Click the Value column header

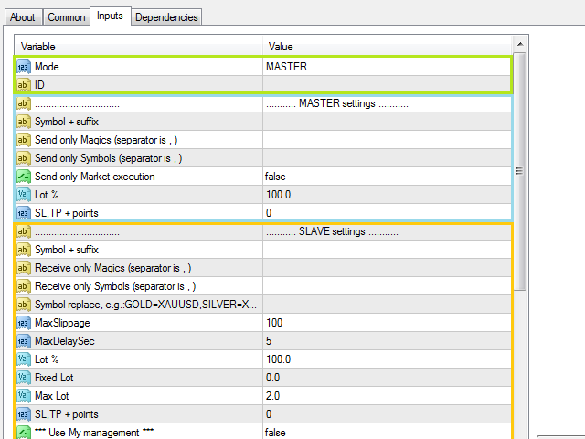tap(388, 47)
